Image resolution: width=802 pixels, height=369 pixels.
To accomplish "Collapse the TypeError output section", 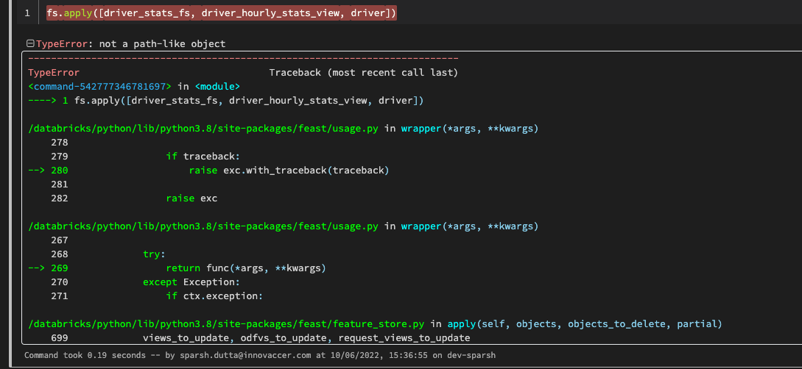I will point(31,44).
